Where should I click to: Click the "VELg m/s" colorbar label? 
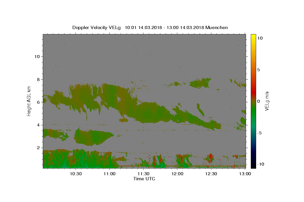coord(267,101)
